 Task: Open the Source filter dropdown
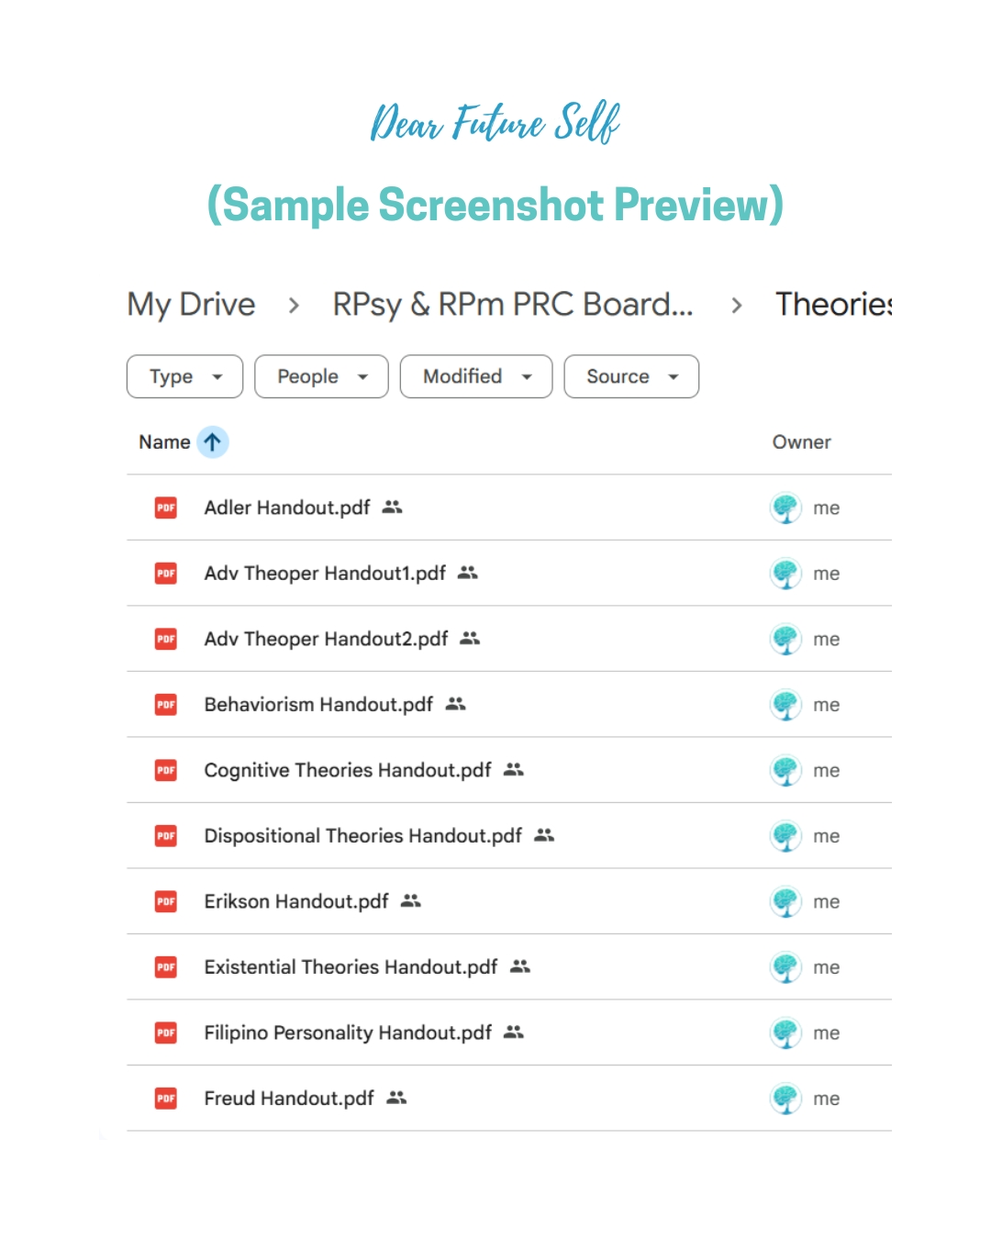631,376
